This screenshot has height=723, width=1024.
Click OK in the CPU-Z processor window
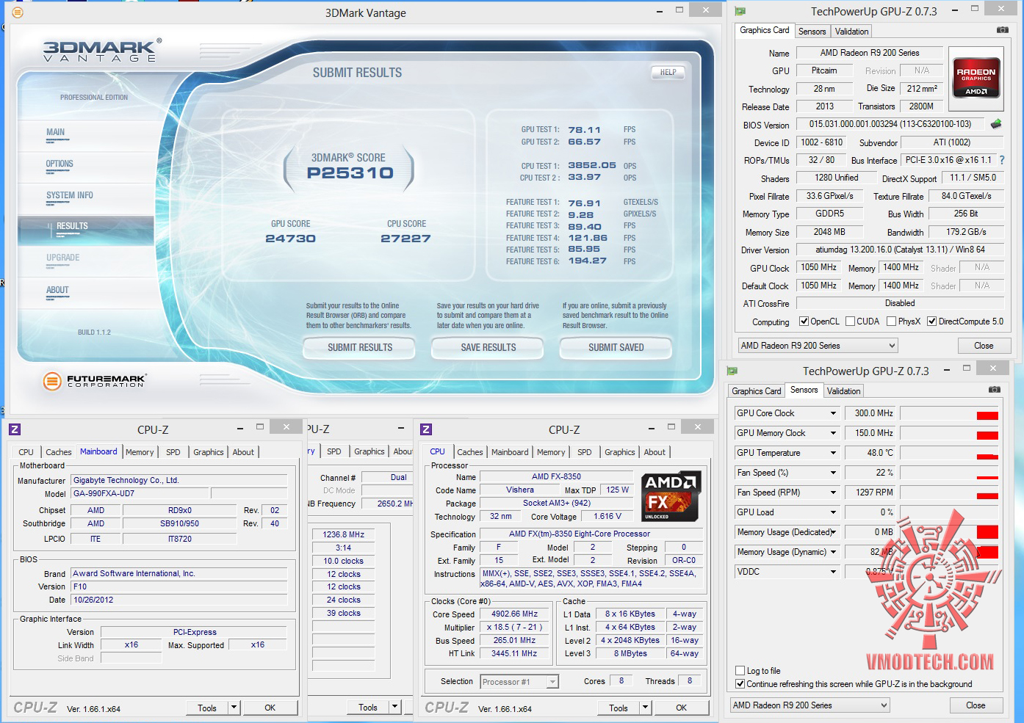tap(682, 708)
